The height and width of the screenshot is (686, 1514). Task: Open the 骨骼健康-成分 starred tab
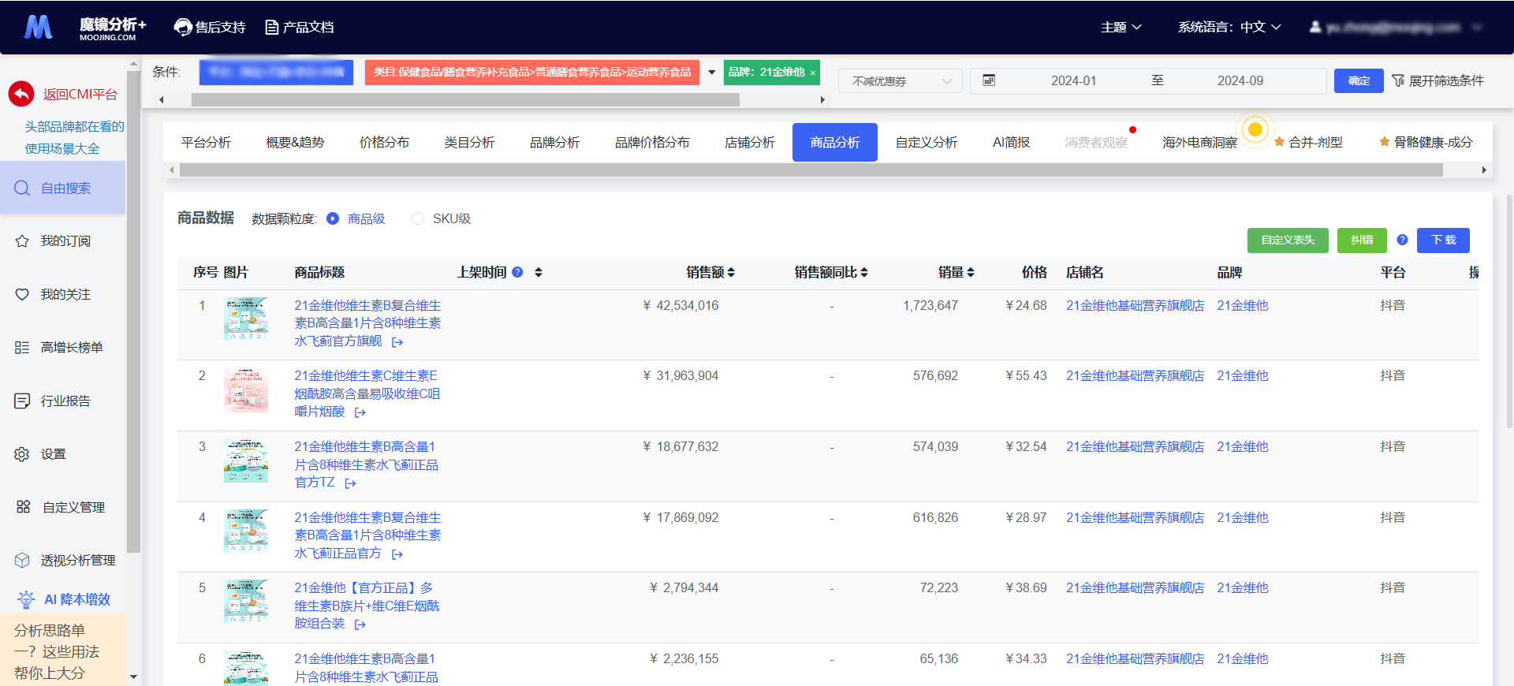pyautogui.click(x=1426, y=143)
